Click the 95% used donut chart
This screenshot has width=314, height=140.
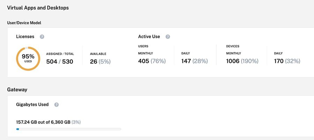tap(28, 58)
